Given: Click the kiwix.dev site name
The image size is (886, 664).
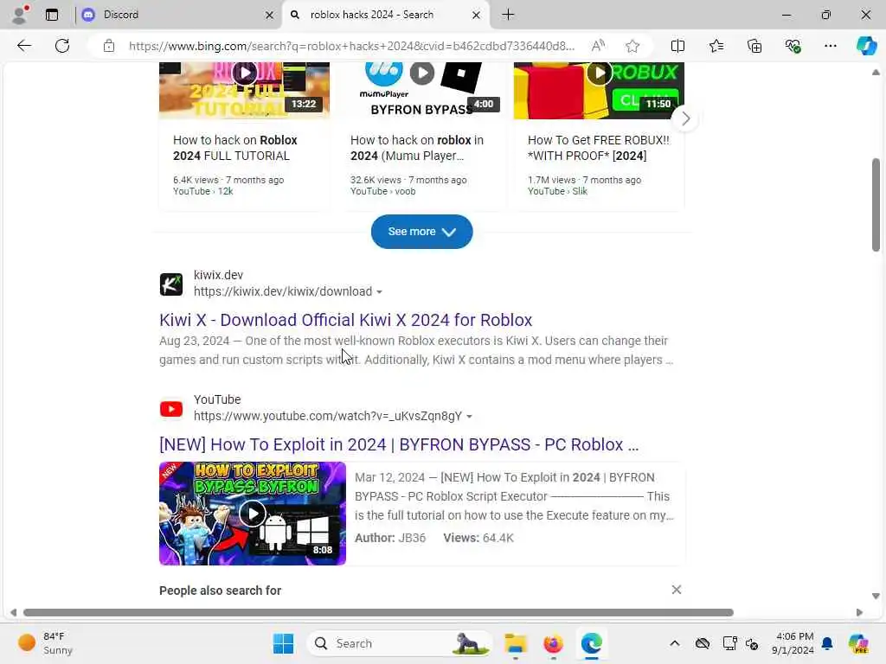Looking at the screenshot, I should [x=218, y=275].
